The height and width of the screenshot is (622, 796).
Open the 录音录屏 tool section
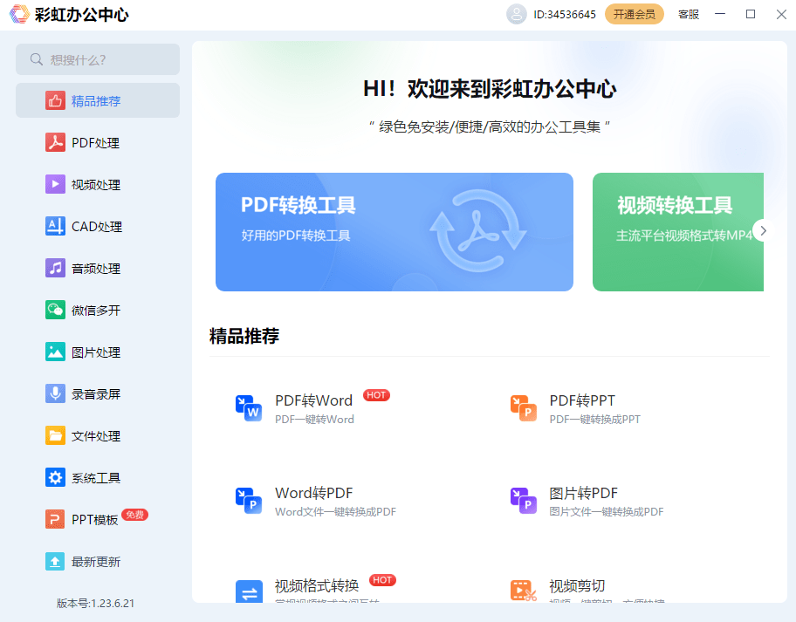click(x=96, y=393)
